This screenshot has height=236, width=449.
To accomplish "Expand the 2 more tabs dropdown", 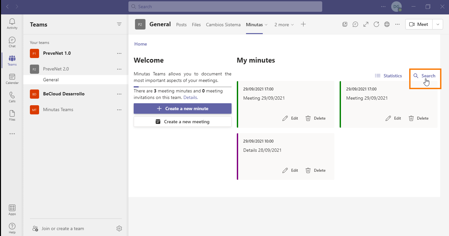I will [284, 25].
